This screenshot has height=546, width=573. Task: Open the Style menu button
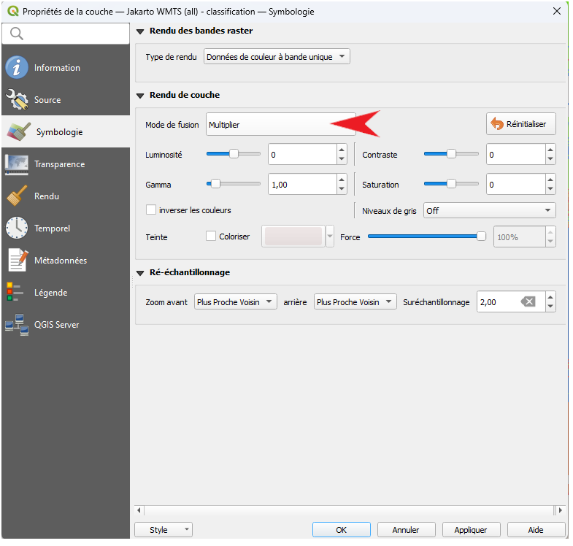point(164,530)
